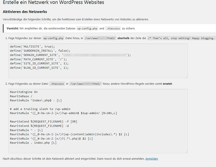Click the bold word 'ersetzt'
Image resolution: width=216 pixels, height=167 pixels.
[167, 84]
